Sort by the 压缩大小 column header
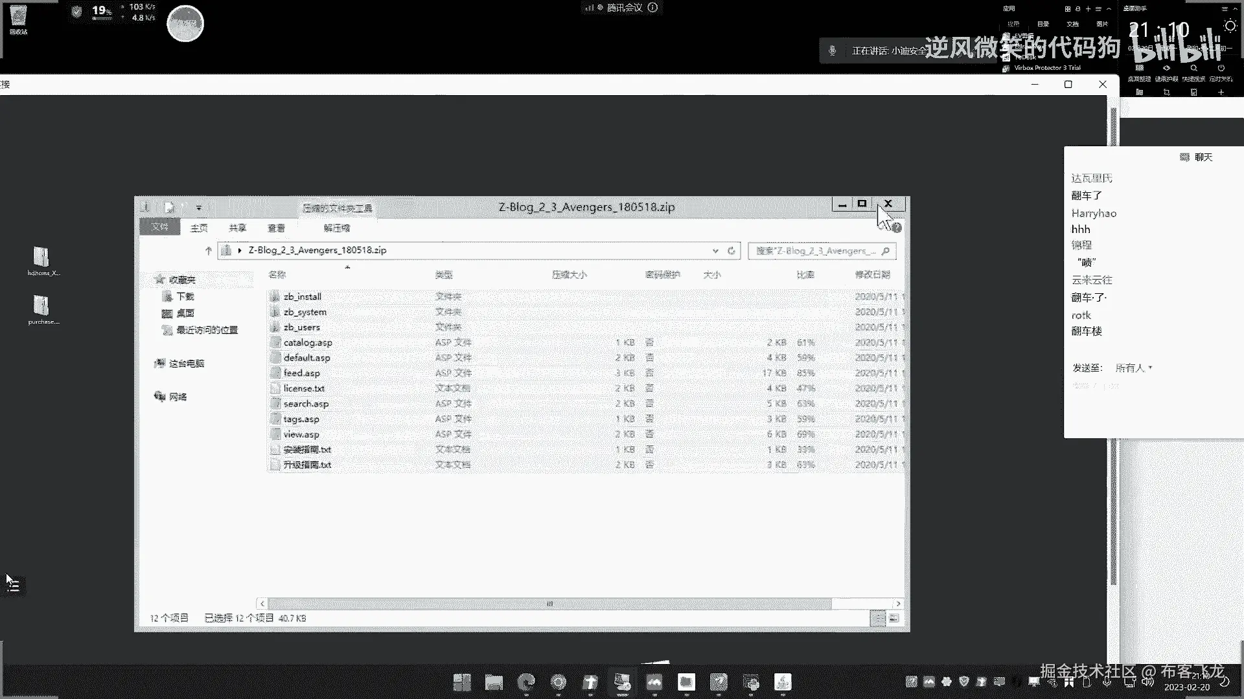 [x=569, y=274]
